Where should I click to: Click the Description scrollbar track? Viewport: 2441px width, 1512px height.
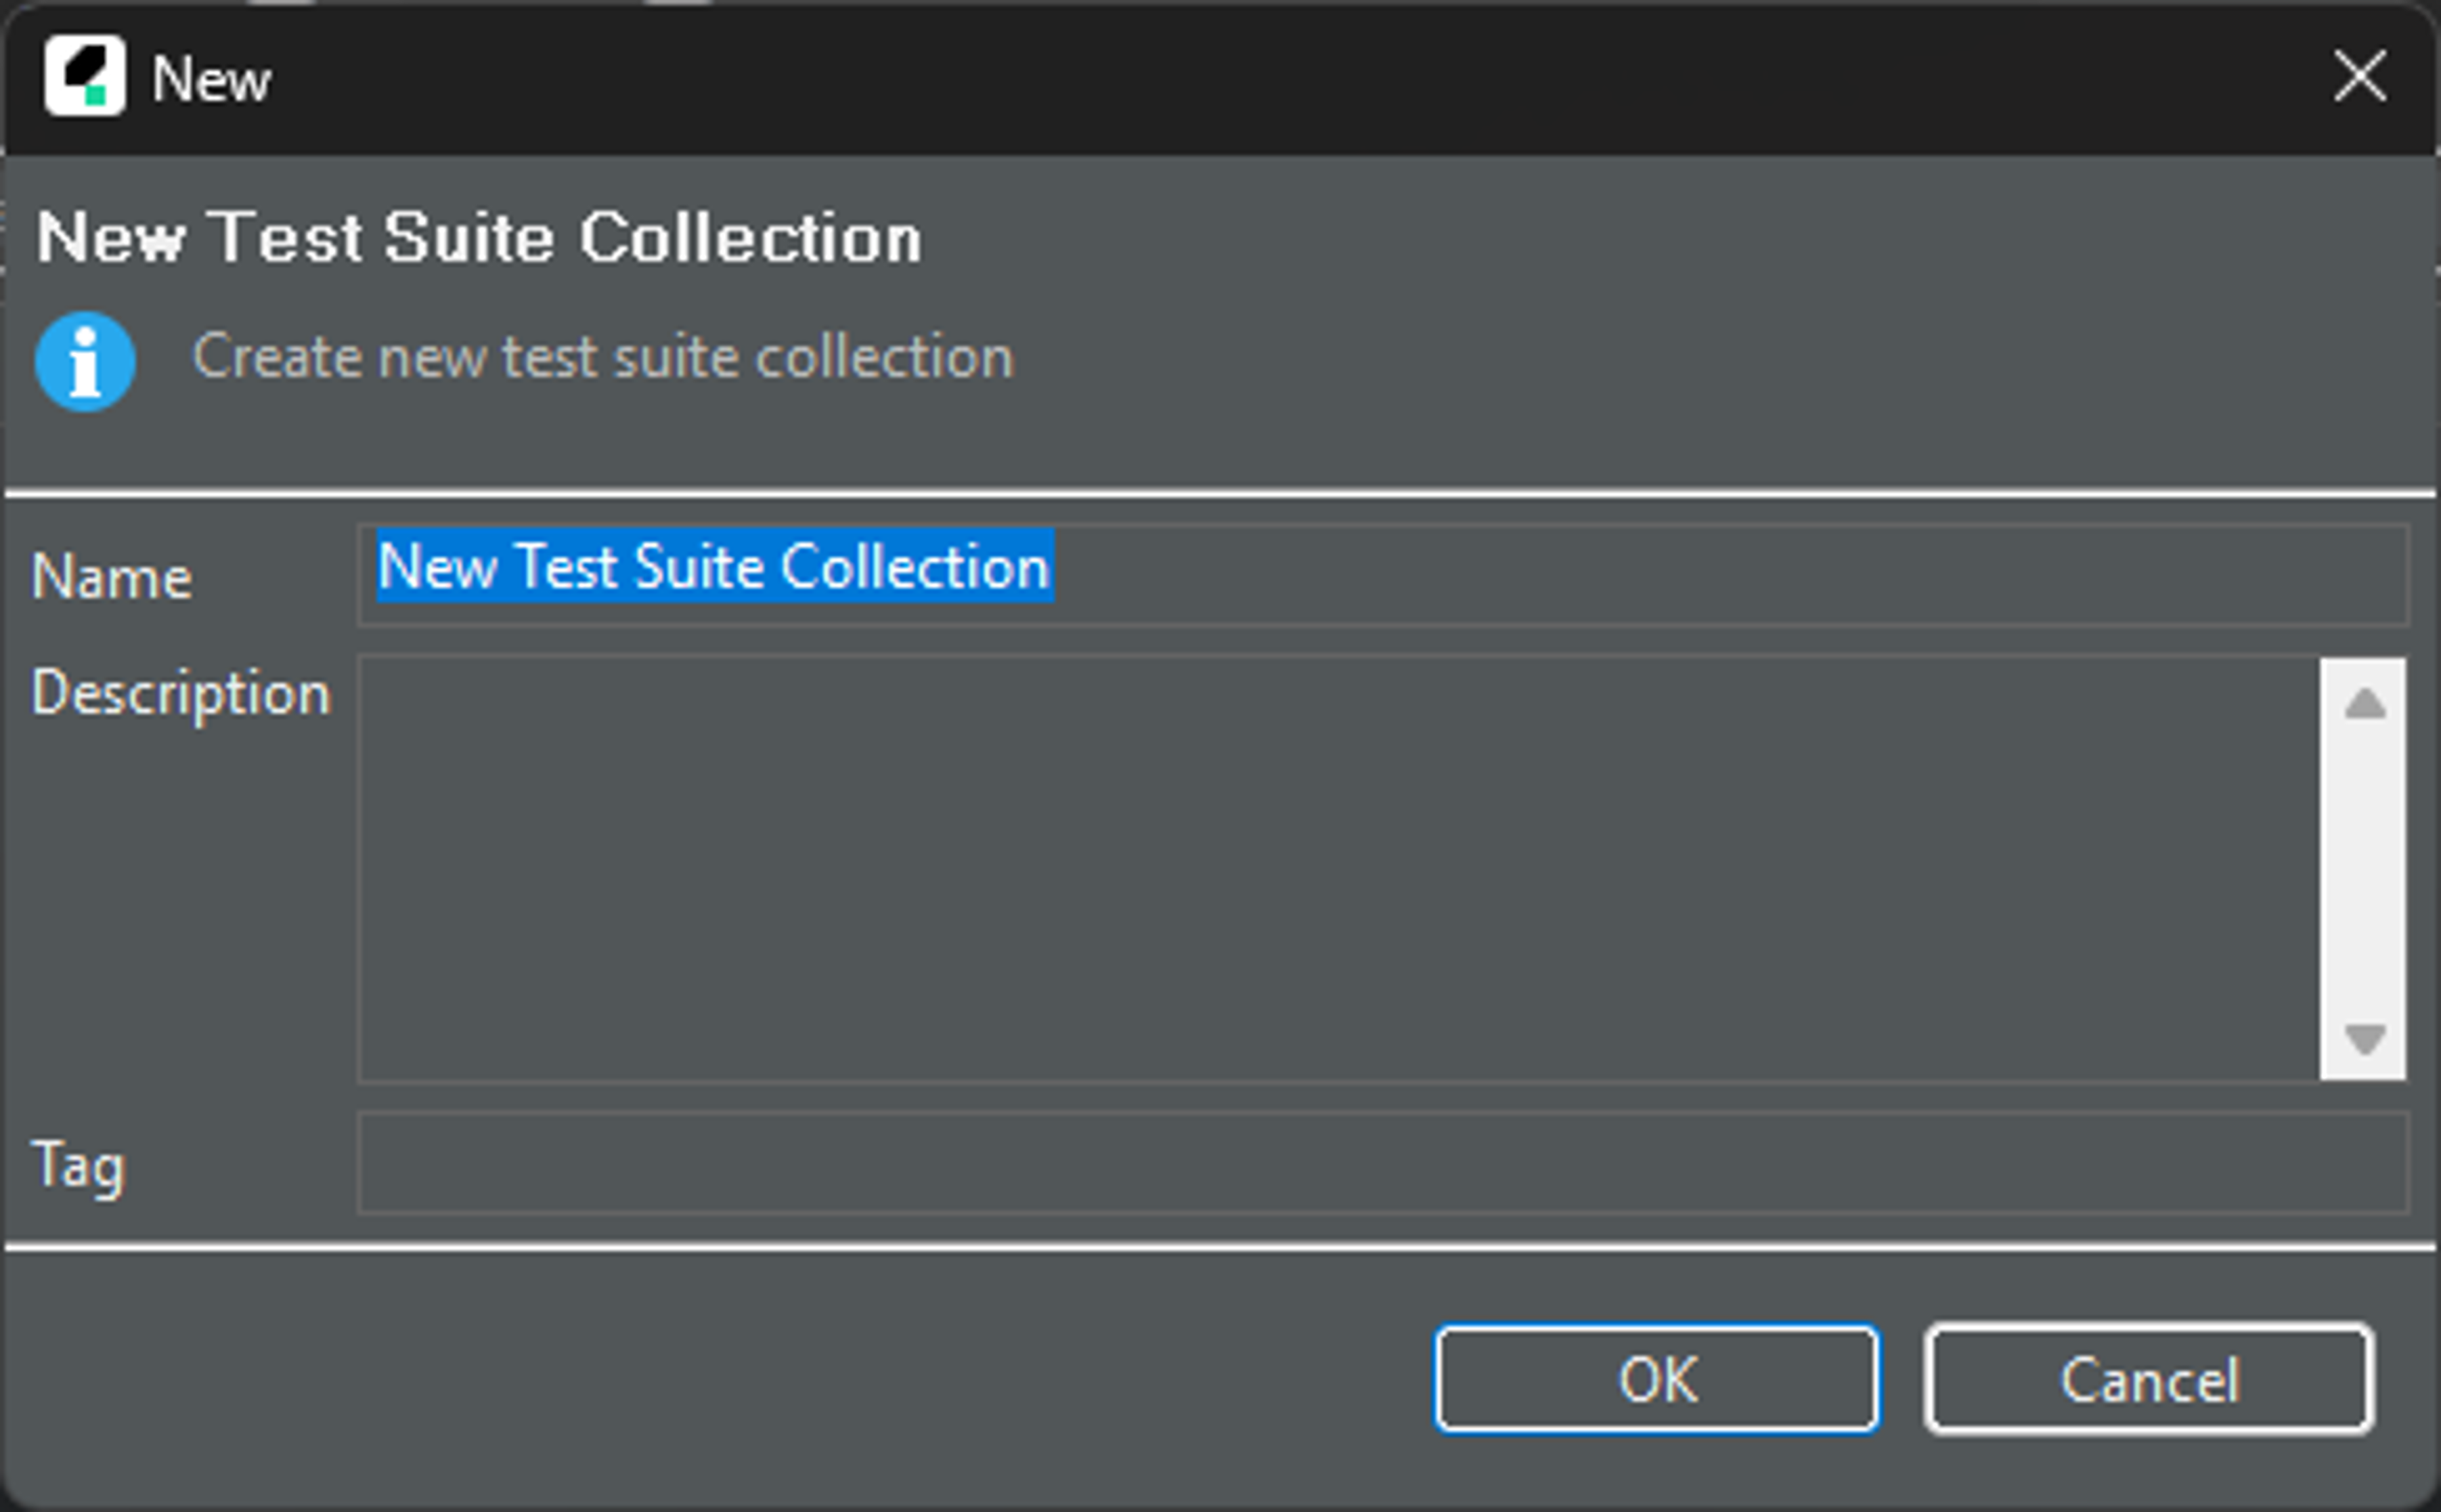pyautogui.click(x=2364, y=870)
